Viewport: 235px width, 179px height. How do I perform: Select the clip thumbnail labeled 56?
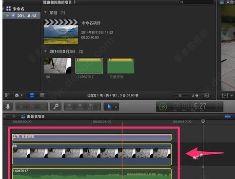point(58,66)
